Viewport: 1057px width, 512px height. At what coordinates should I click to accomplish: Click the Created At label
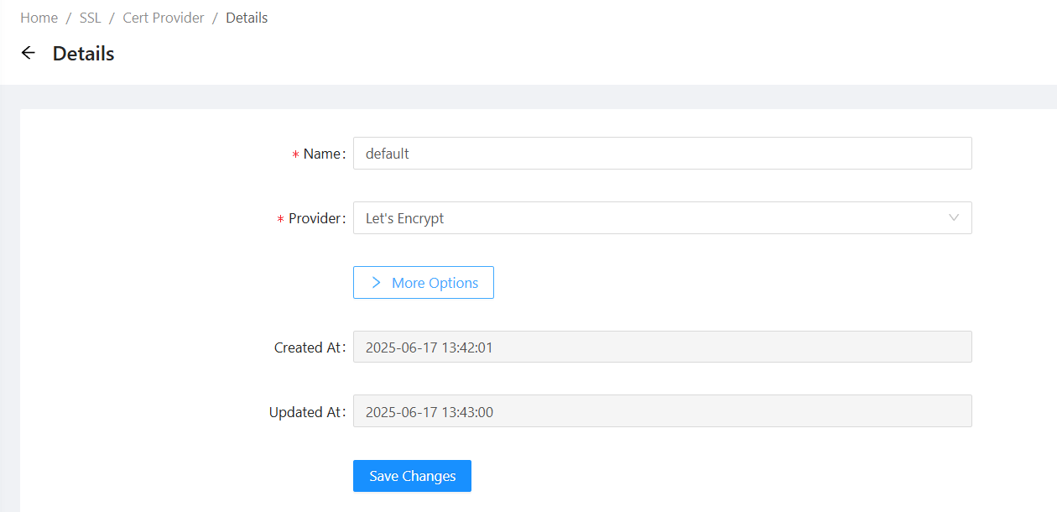(308, 347)
